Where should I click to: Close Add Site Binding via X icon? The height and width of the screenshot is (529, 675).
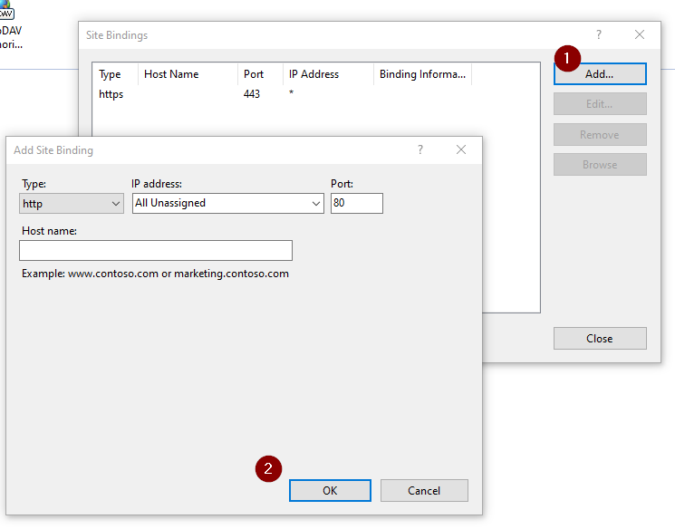pos(461,149)
